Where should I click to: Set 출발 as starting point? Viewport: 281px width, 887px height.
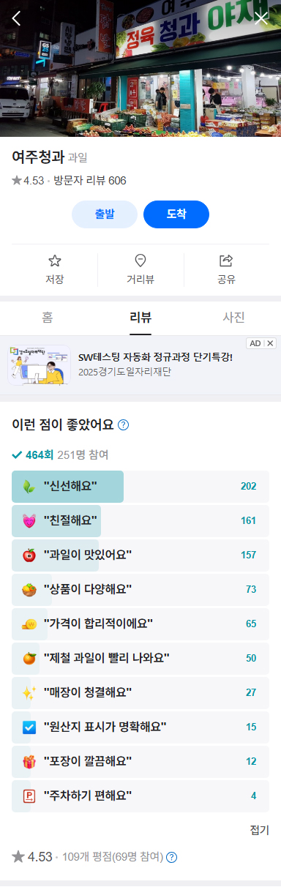(x=105, y=214)
